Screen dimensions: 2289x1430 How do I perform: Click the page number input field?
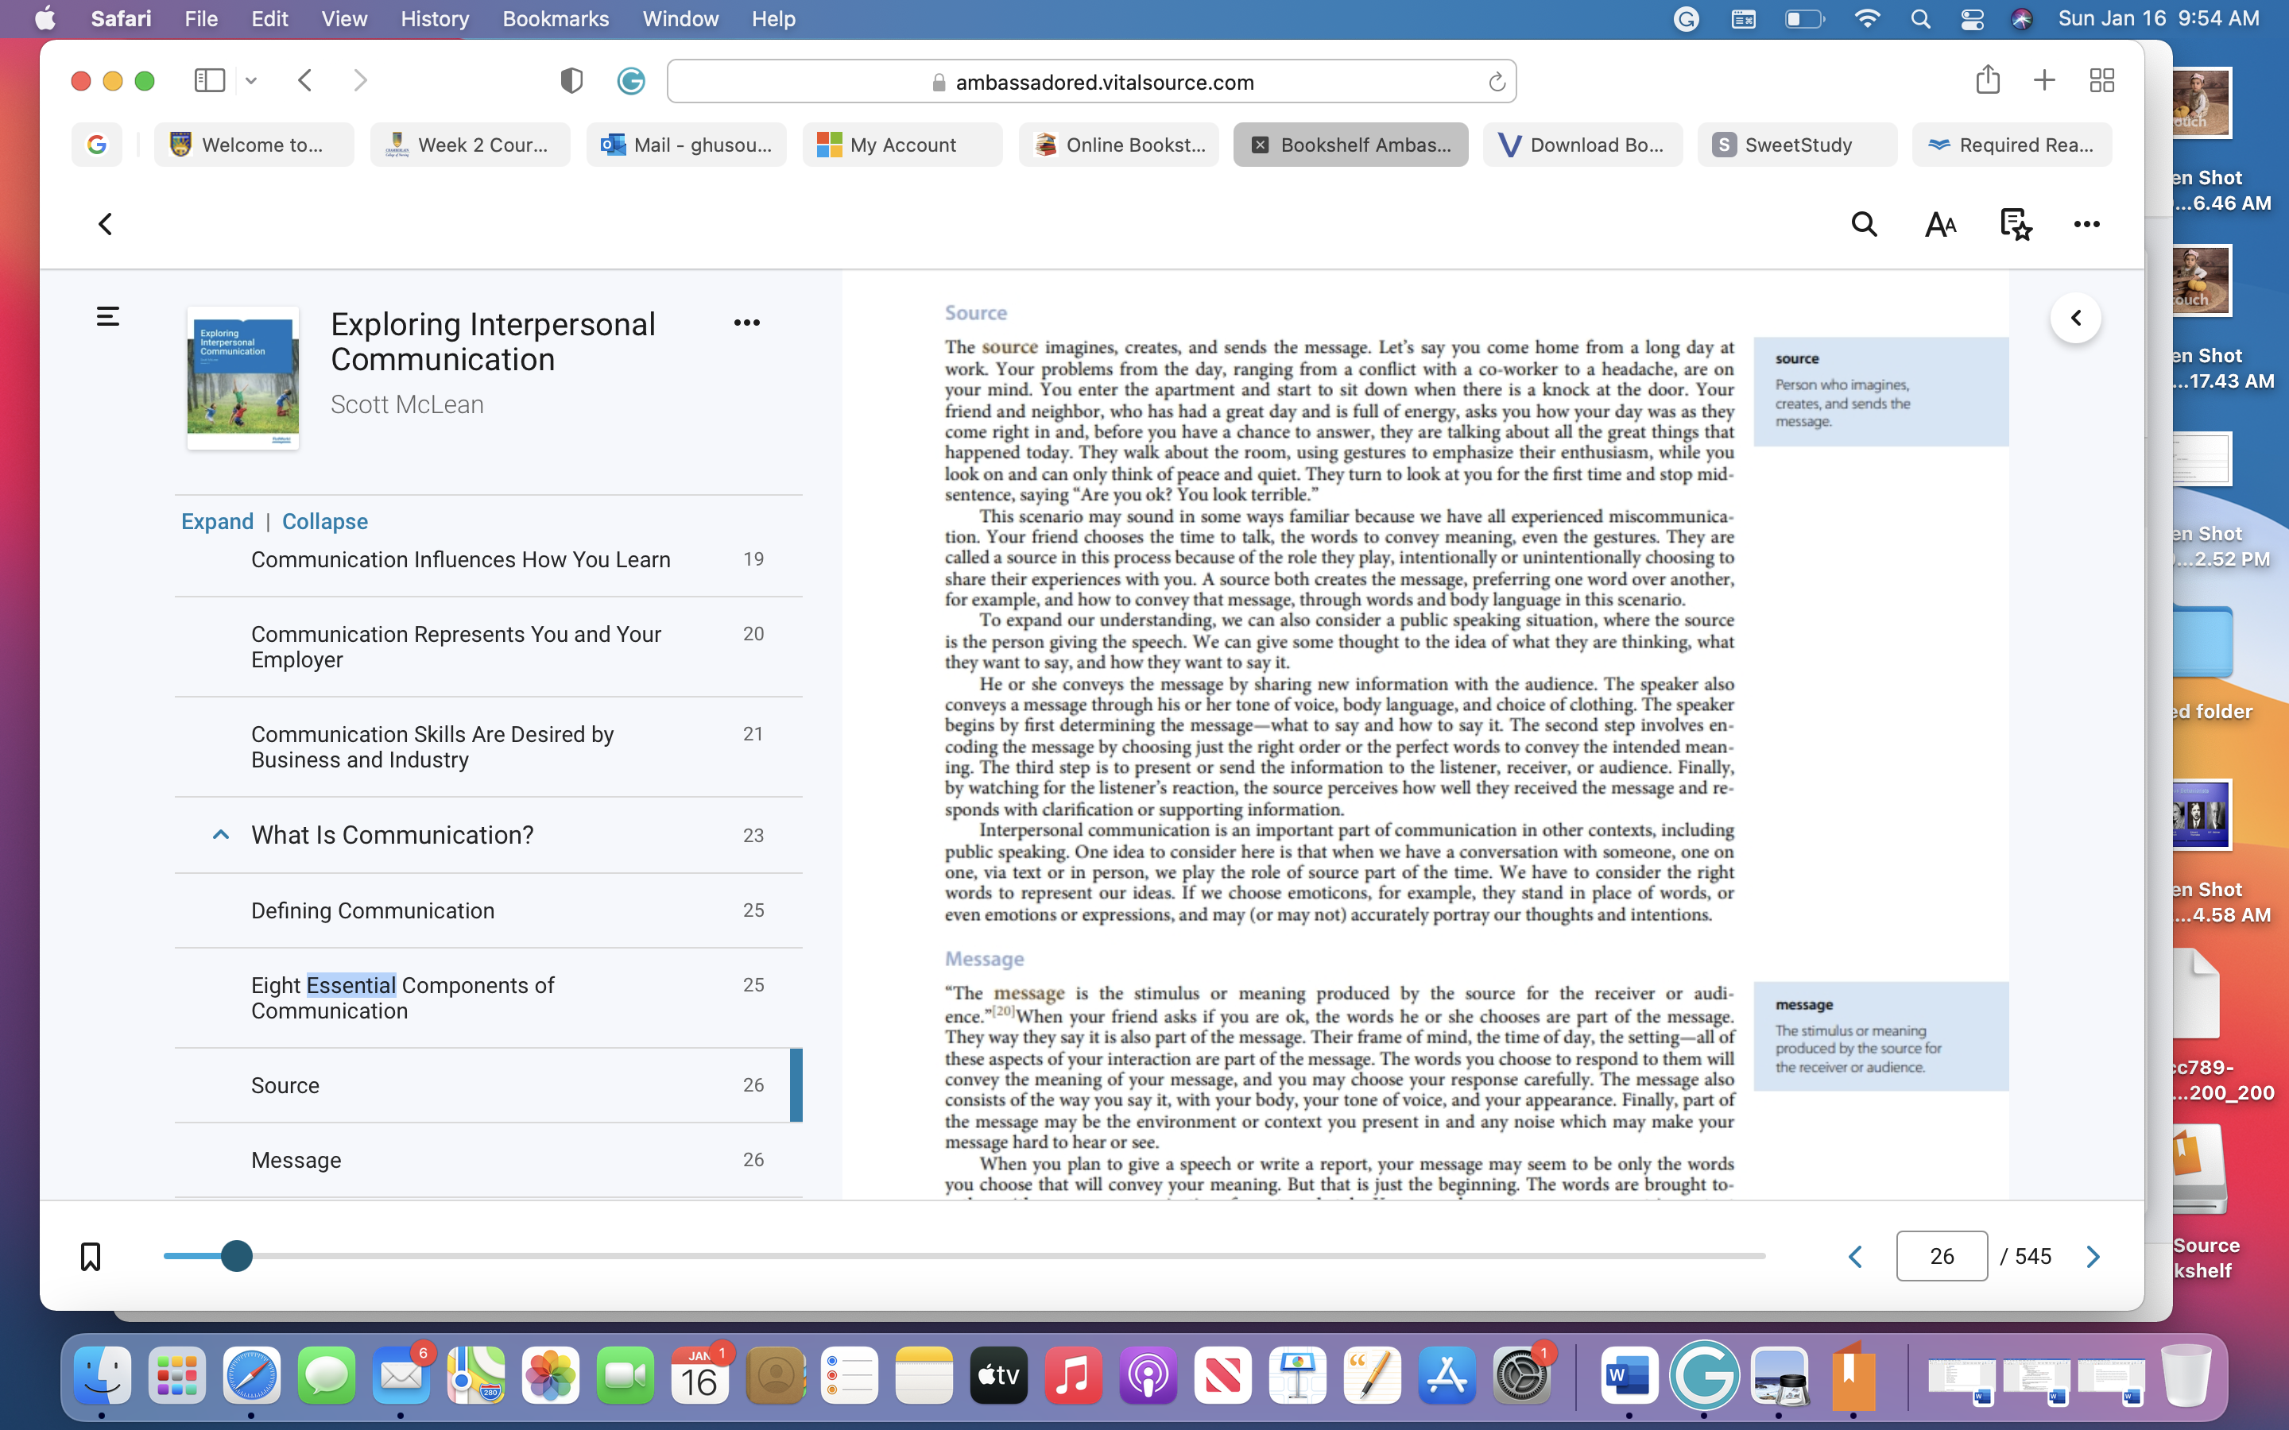click(x=1941, y=1256)
